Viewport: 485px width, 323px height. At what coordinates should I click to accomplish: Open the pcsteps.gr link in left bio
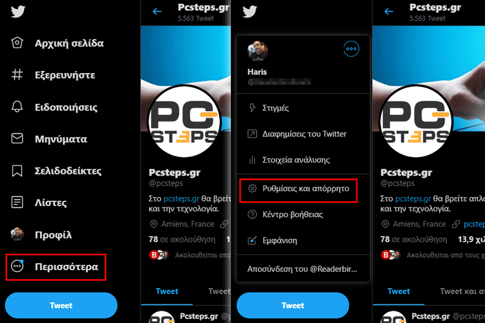pyautogui.click(x=181, y=198)
